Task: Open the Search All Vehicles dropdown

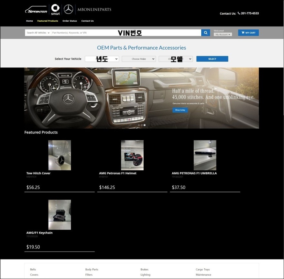Action: [38, 33]
